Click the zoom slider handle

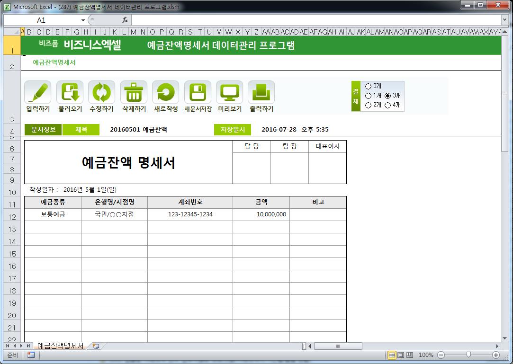point(468,355)
